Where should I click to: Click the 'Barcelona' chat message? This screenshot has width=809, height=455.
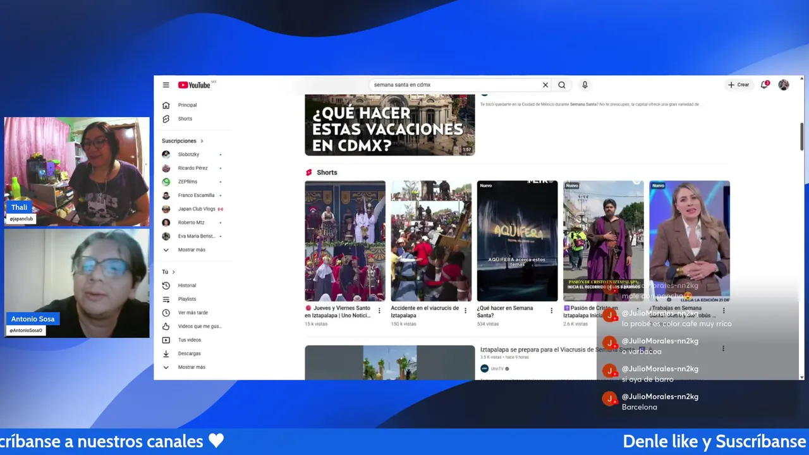point(640,407)
